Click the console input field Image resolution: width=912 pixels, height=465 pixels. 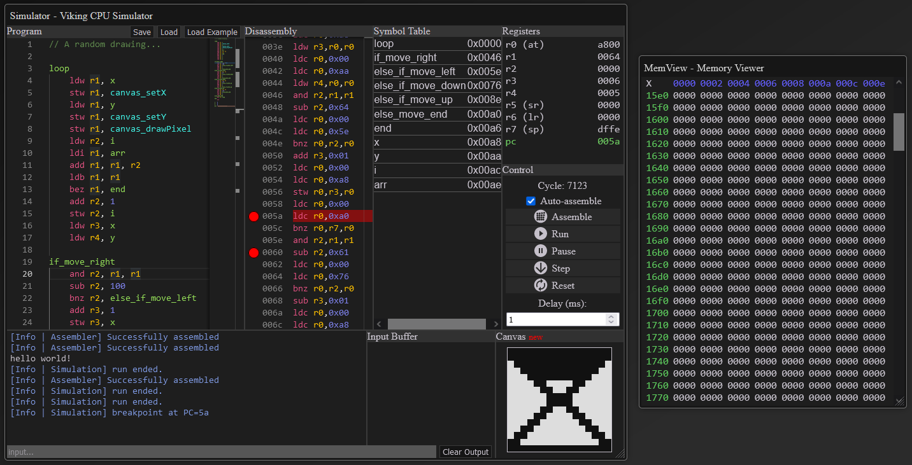coord(221,452)
